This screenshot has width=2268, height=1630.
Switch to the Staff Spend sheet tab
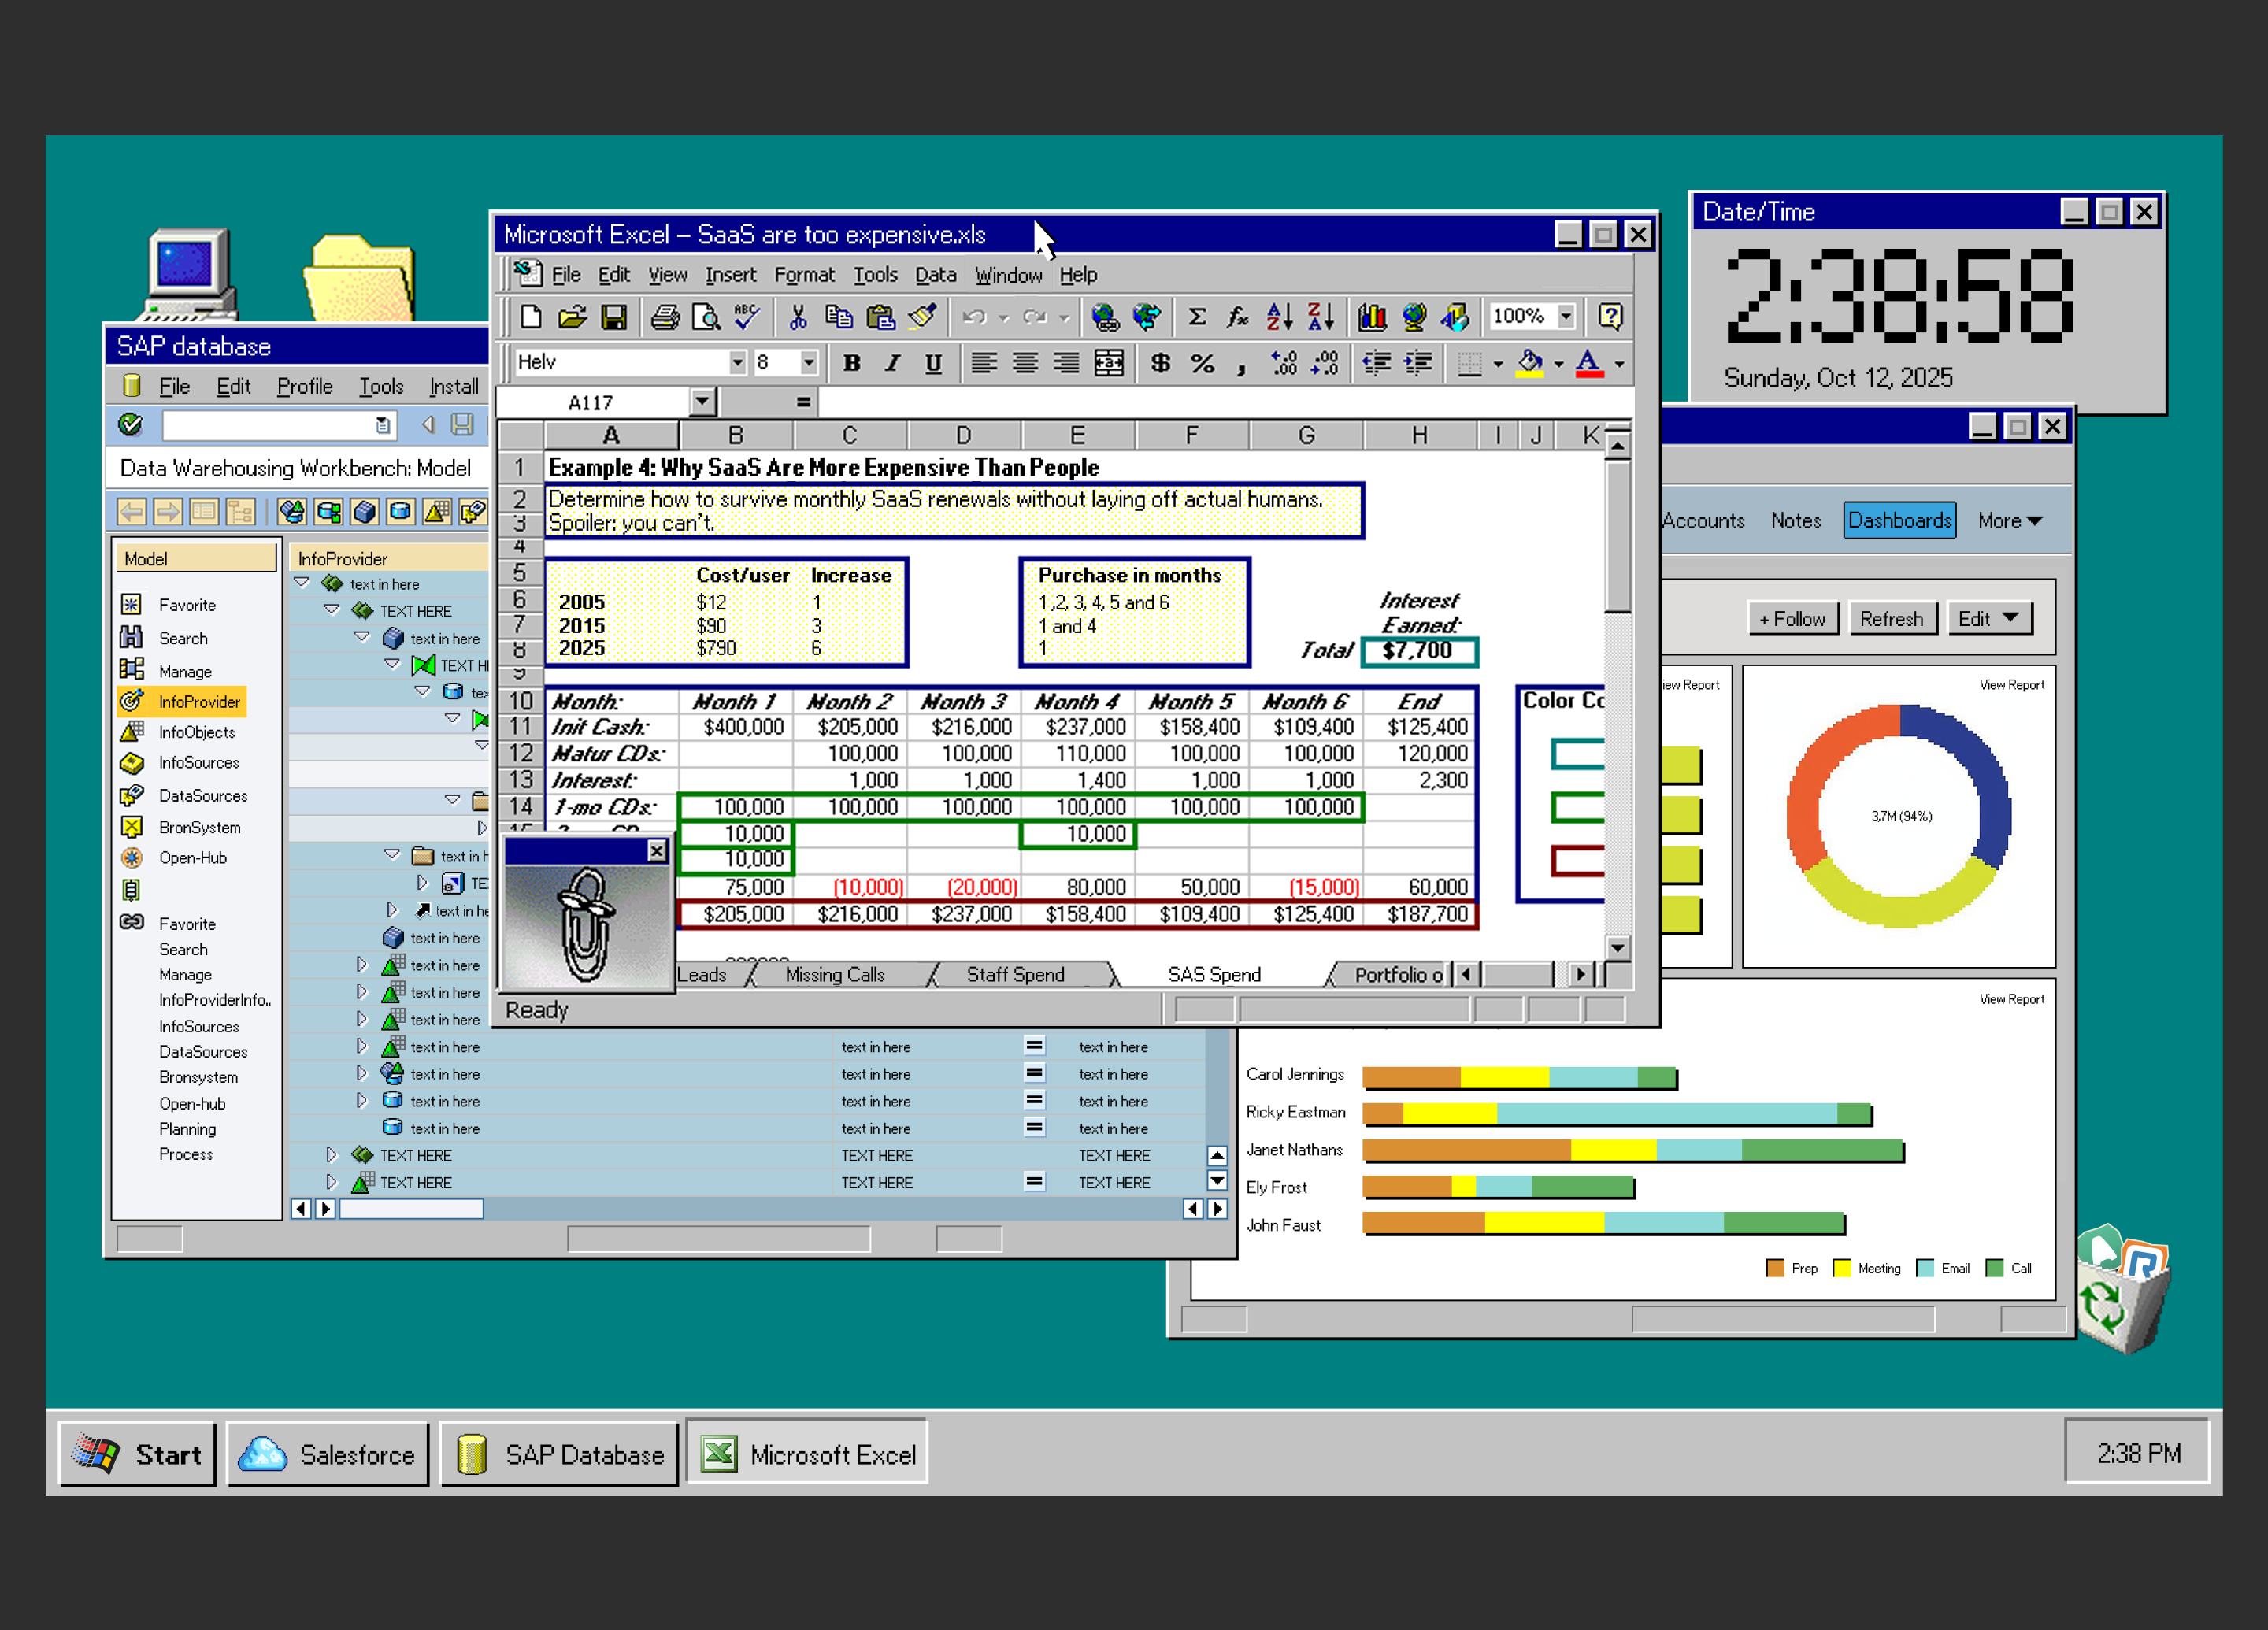[1016, 974]
